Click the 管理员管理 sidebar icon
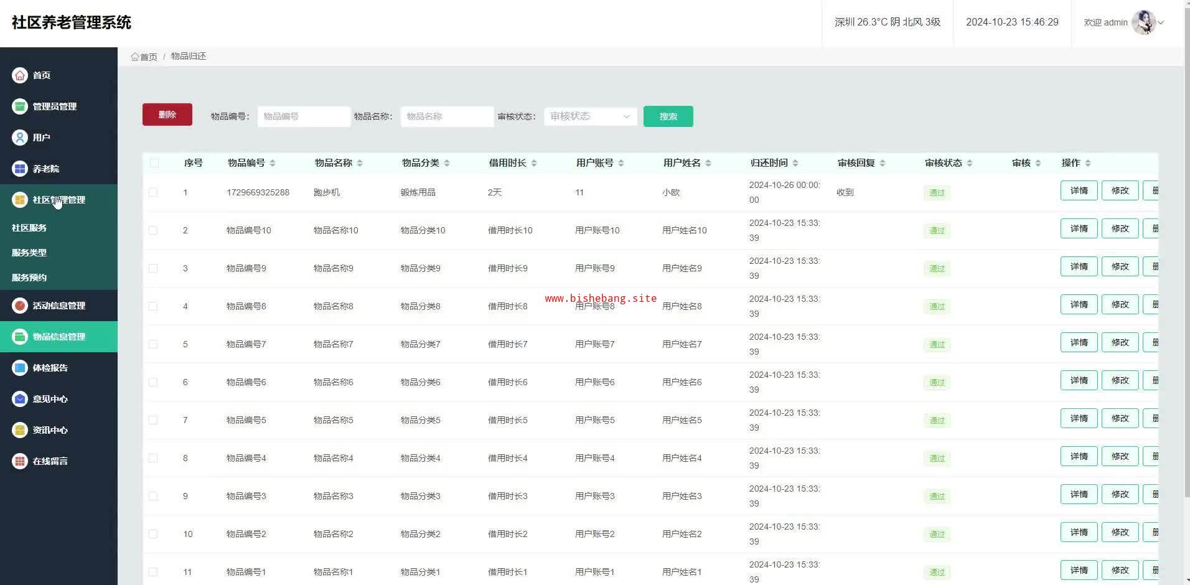The width and height of the screenshot is (1190, 585). 20,106
